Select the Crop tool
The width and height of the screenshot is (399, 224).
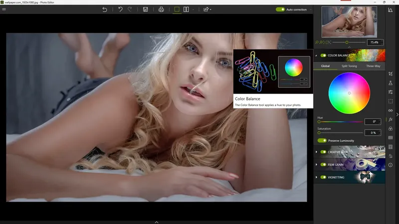point(391,74)
